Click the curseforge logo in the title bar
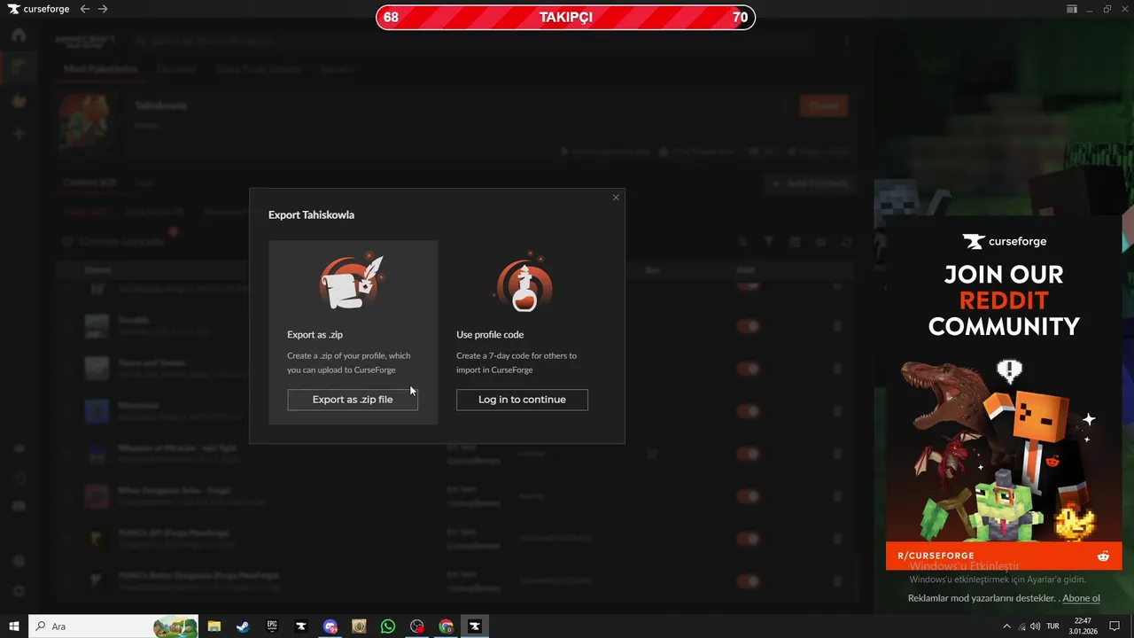This screenshot has width=1134, height=638. click(38, 9)
